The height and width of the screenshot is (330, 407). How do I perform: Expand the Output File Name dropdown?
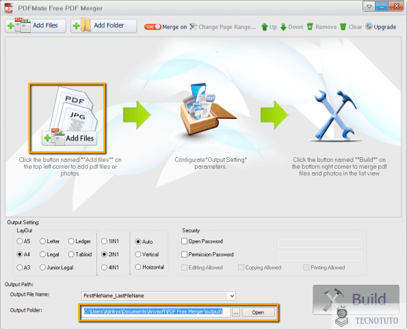(x=232, y=296)
